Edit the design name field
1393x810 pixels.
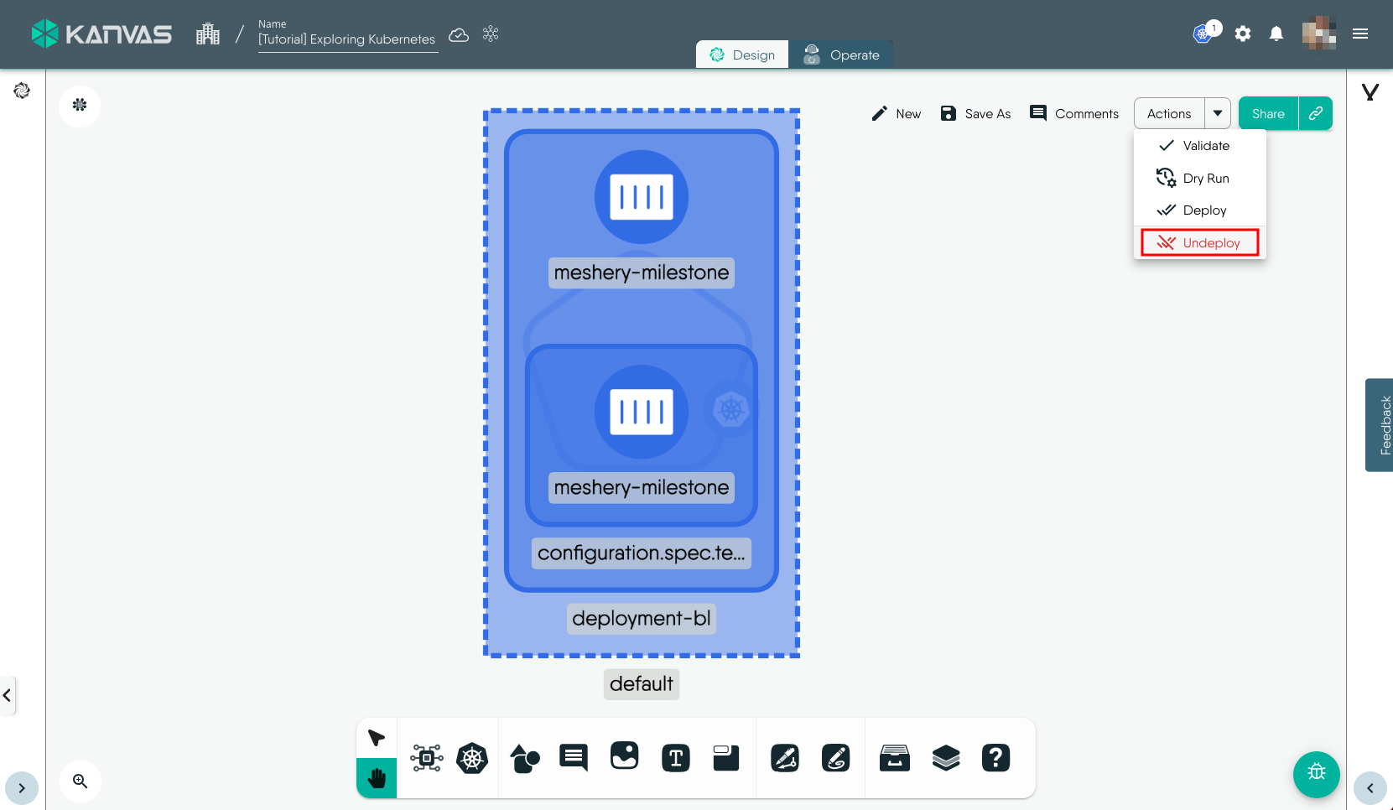tap(347, 39)
